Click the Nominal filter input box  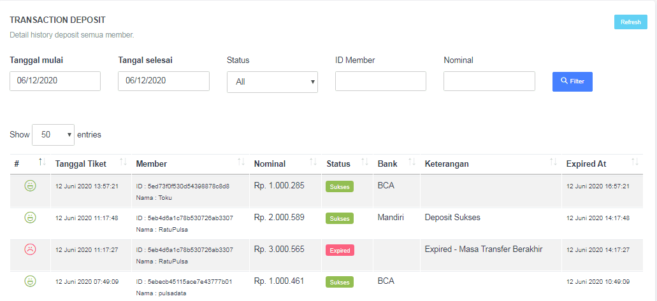pos(489,81)
